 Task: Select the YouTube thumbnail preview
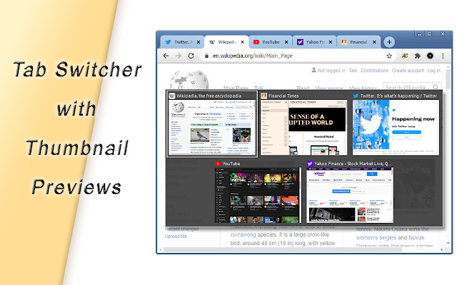[x=258, y=192]
